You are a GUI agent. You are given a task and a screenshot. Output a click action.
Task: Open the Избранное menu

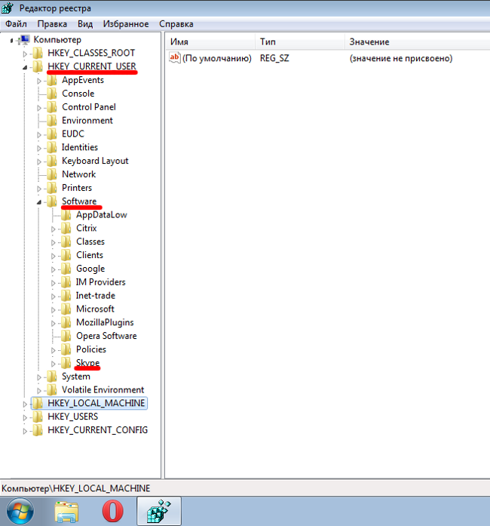tap(126, 24)
